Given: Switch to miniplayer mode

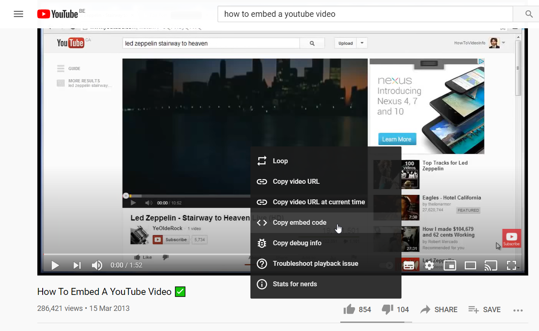Looking at the screenshot, I should tap(450, 265).
